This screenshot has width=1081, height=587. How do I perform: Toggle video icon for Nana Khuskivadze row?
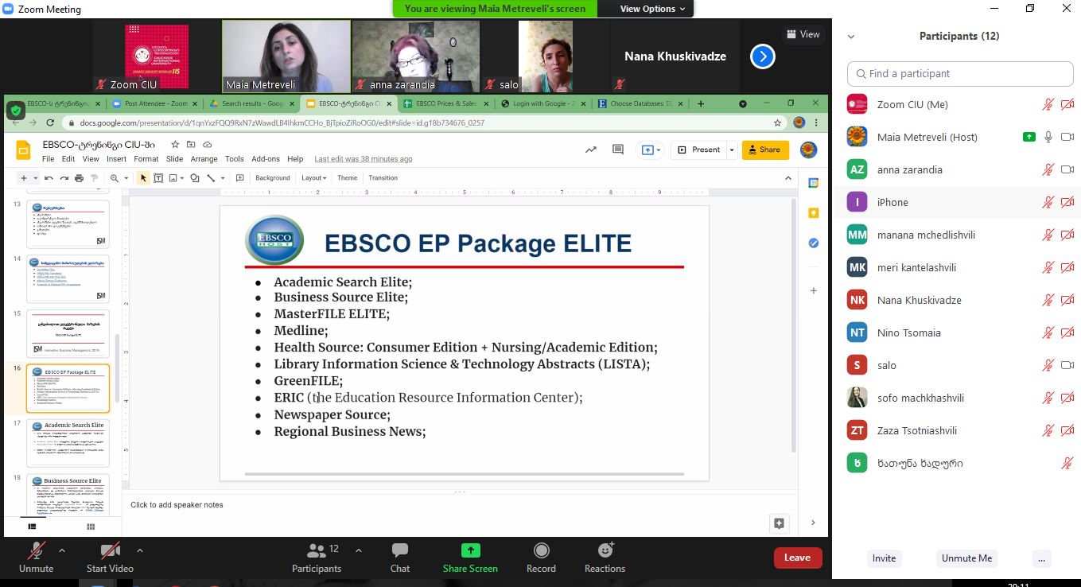click(1067, 300)
